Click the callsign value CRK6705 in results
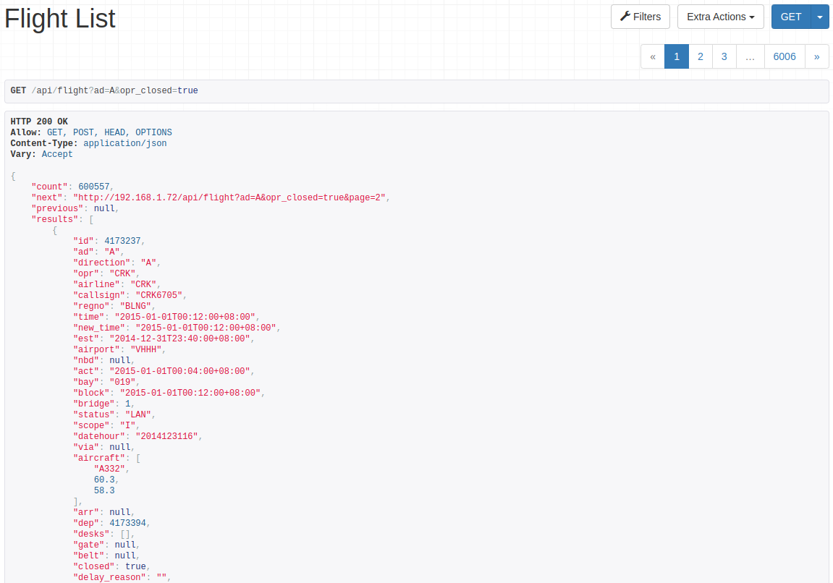This screenshot has height=583, width=833. pyautogui.click(x=158, y=294)
